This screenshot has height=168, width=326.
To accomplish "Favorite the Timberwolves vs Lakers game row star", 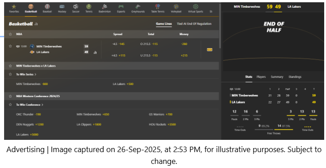I will [10, 46].
